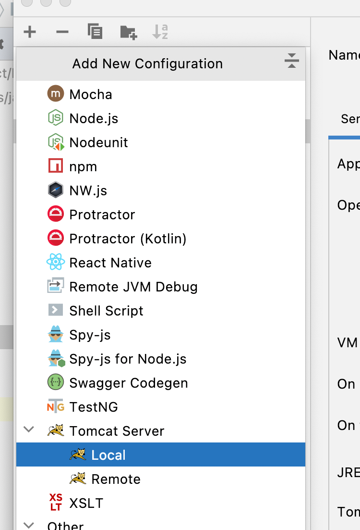Select the Protractor (Kotlin) icon

click(x=56, y=238)
